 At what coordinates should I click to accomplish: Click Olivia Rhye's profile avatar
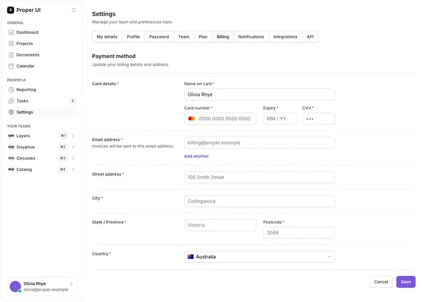pos(15,286)
